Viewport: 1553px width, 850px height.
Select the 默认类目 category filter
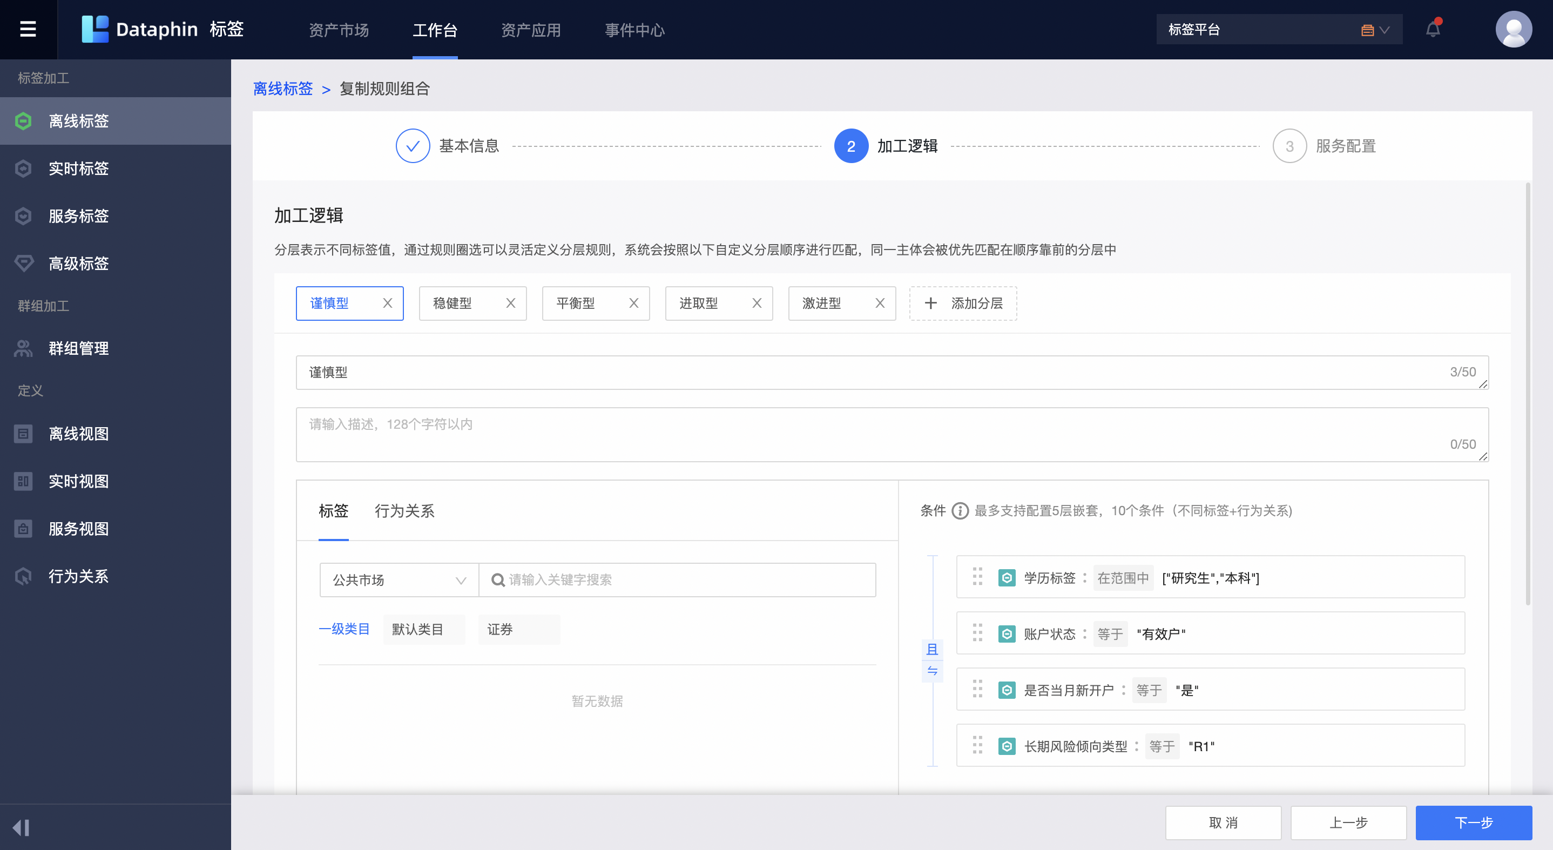[x=424, y=629]
